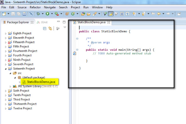Open the New wizard dropdown arrow

(x=8, y=14)
